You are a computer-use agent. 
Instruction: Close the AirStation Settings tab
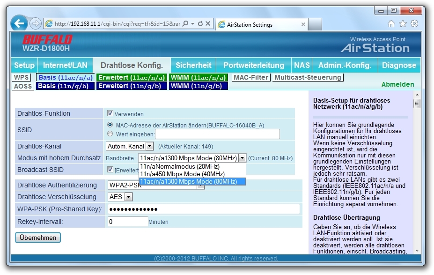coord(303,24)
